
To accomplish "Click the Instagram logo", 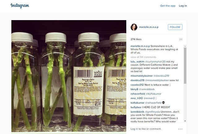I will click(20, 6).
